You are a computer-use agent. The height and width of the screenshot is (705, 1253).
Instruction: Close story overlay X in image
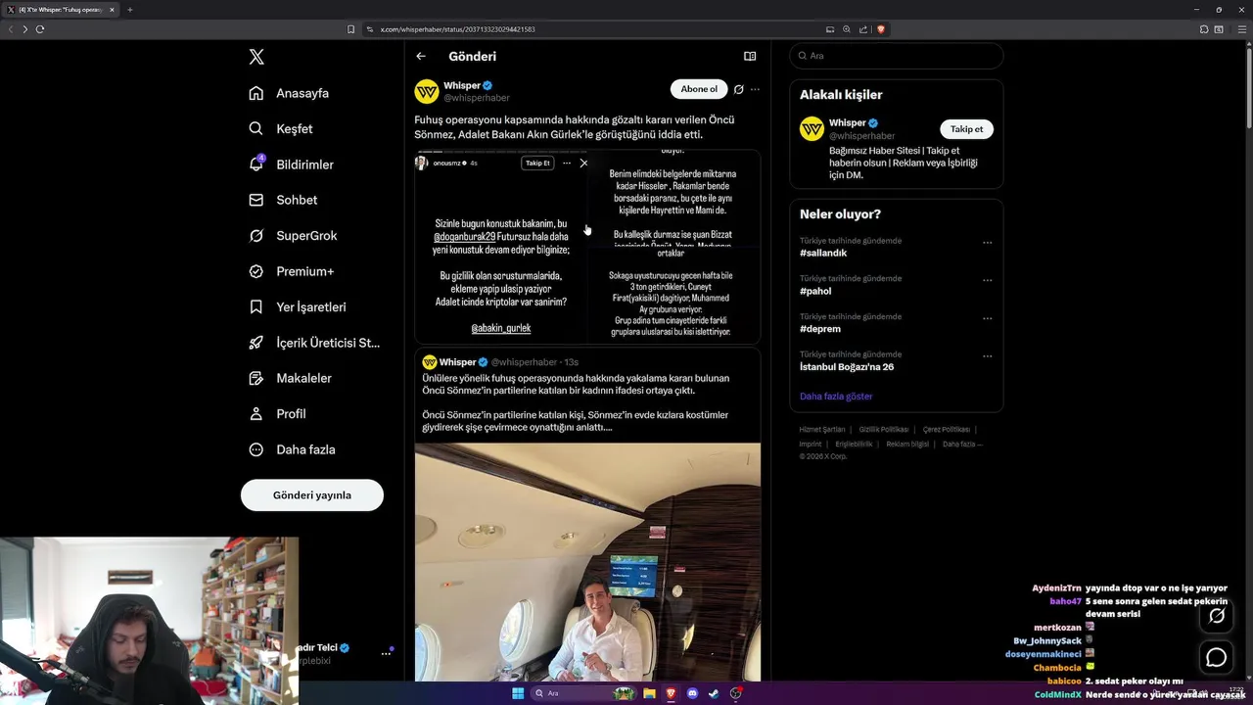[x=583, y=163]
